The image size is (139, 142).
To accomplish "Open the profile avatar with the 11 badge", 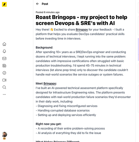I will point(4,134).
